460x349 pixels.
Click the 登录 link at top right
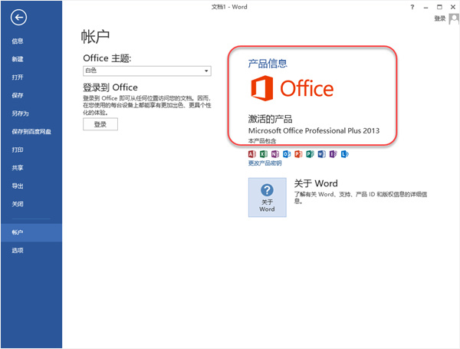(440, 18)
